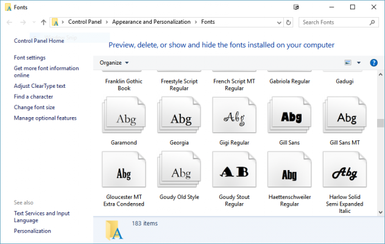Select the Gadugi font label
The height and width of the screenshot is (244, 385).
point(345,81)
